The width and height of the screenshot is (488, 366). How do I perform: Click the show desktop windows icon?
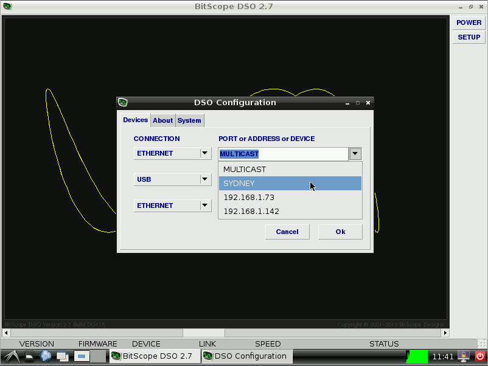[x=63, y=356]
